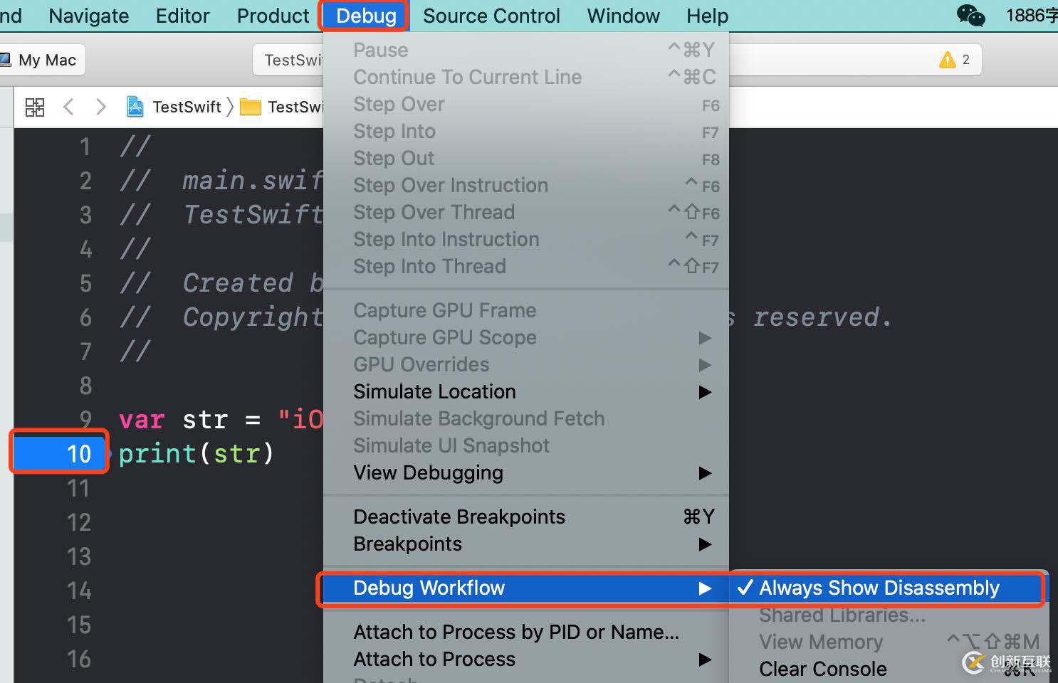This screenshot has height=683, width=1058.
Task: Open the Navigate menu
Action: pos(89,16)
